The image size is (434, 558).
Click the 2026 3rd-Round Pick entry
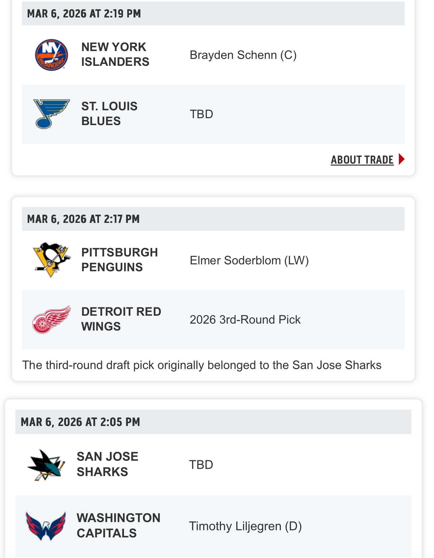pos(245,320)
